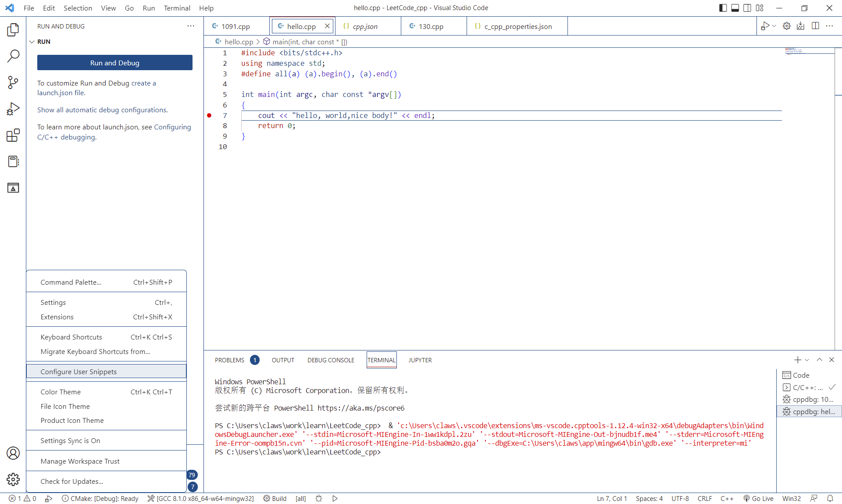Click the CMake launch play icon in status bar
This screenshot has height=504, width=842.
point(335,498)
